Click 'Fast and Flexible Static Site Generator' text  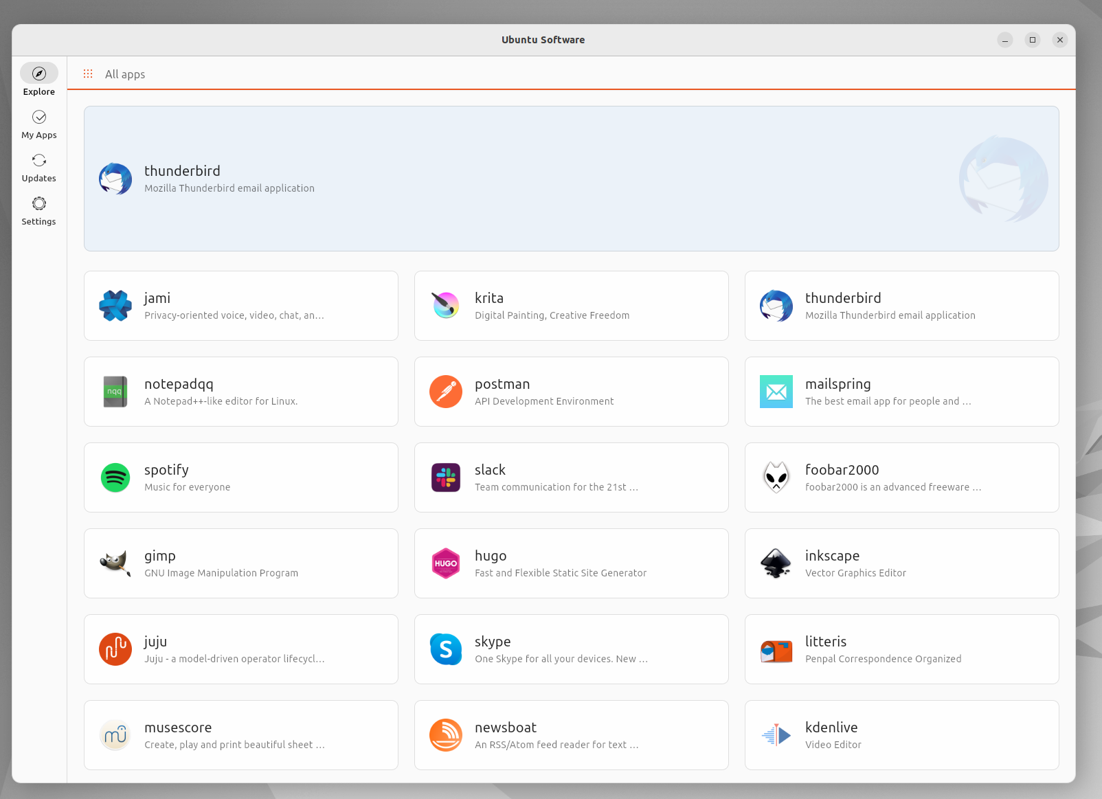(x=561, y=573)
